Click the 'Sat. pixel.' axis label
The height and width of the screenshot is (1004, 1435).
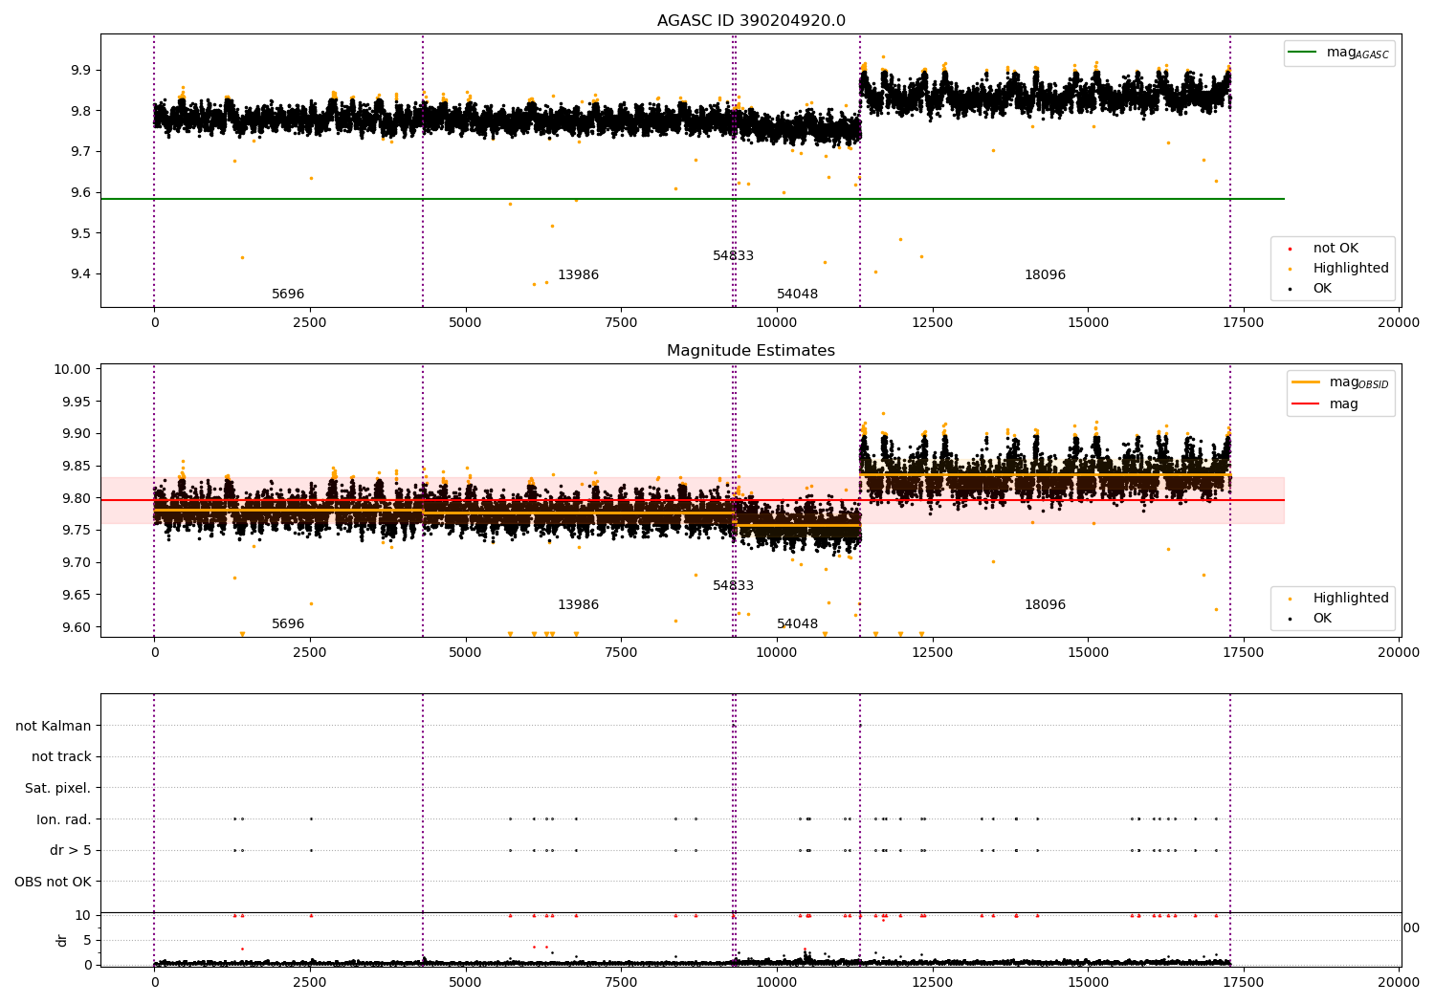click(58, 789)
